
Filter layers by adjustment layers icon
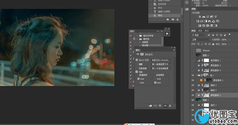(213, 35)
